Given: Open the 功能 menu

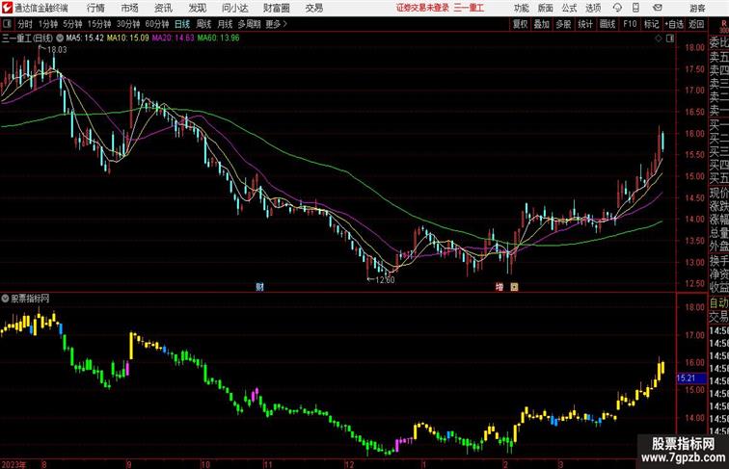Looking at the screenshot, I should point(521,8).
